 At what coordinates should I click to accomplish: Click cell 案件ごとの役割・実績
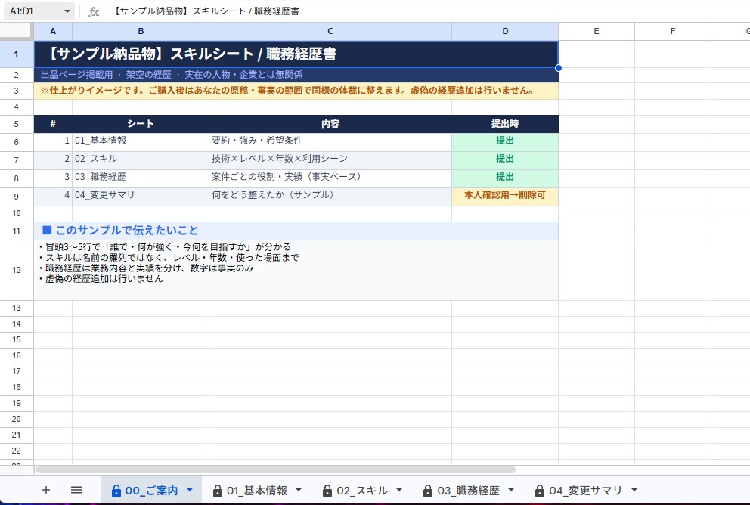[330, 179]
